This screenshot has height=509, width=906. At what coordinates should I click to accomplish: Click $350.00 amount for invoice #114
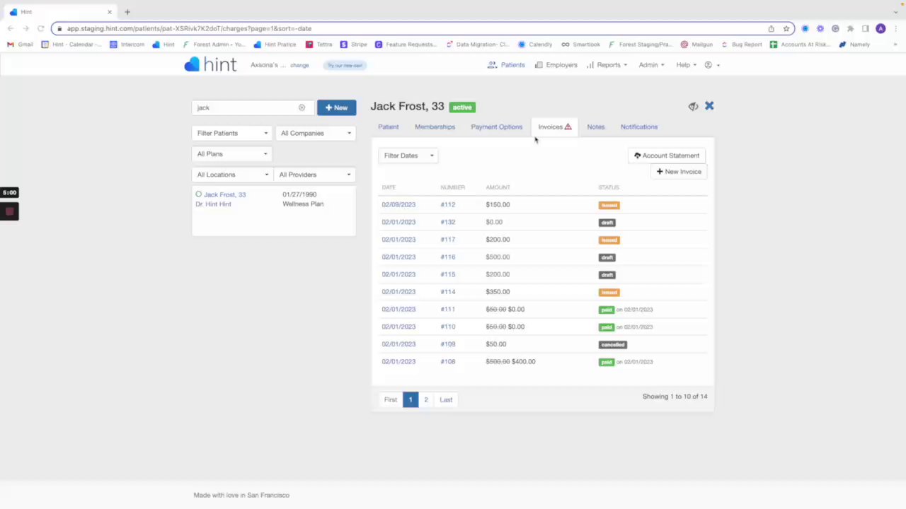point(498,292)
